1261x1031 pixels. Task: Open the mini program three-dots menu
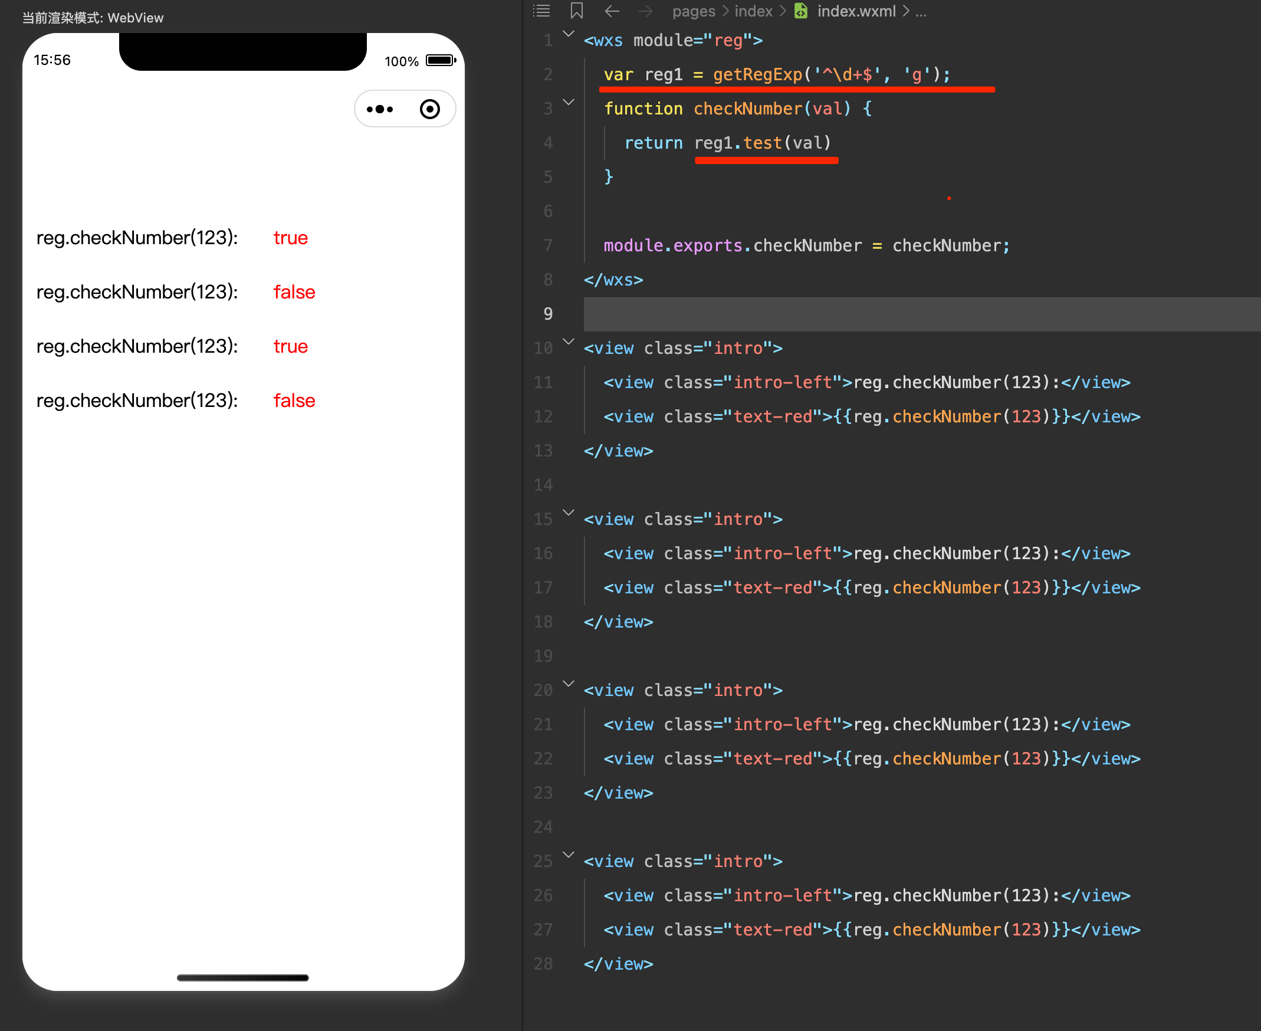[380, 109]
